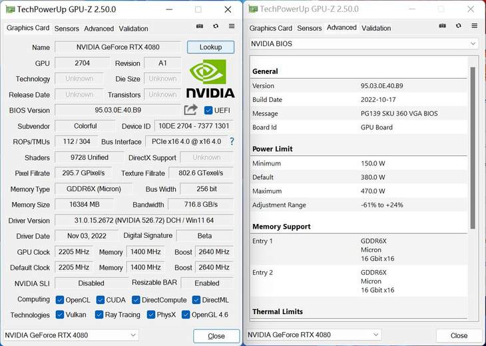Click the vertical scrollbar in Advanced panel
Viewport: 486px width, 346px height.
[x=473, y=148]
